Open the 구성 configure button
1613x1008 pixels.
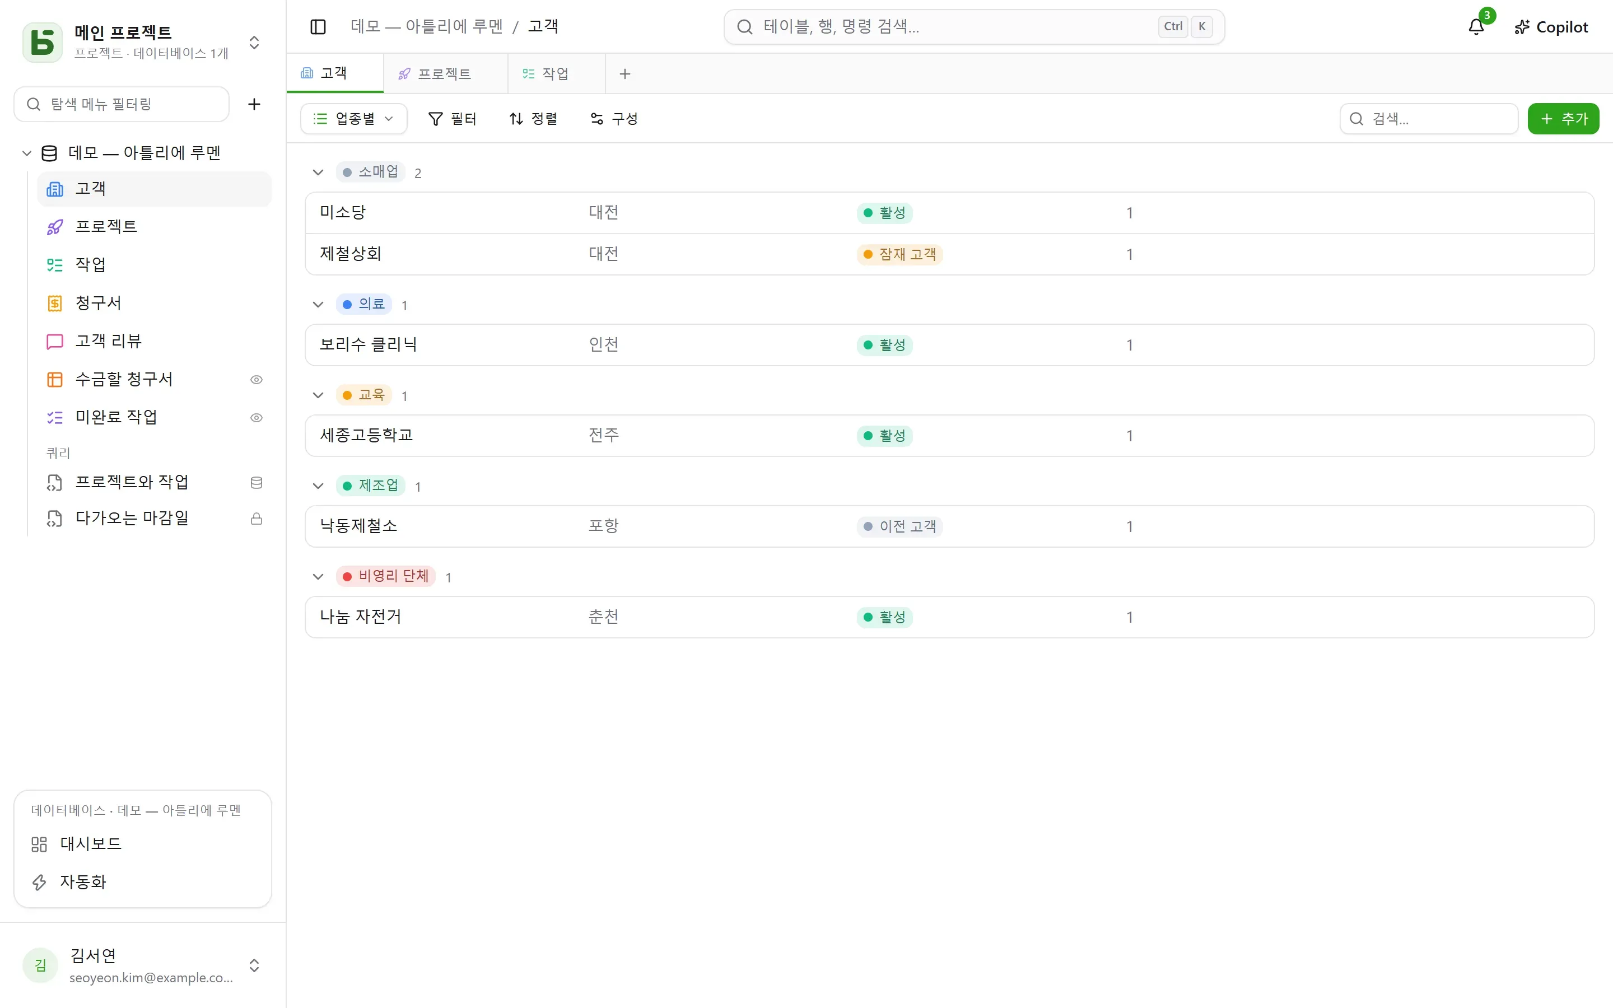(x=614, y=119)
